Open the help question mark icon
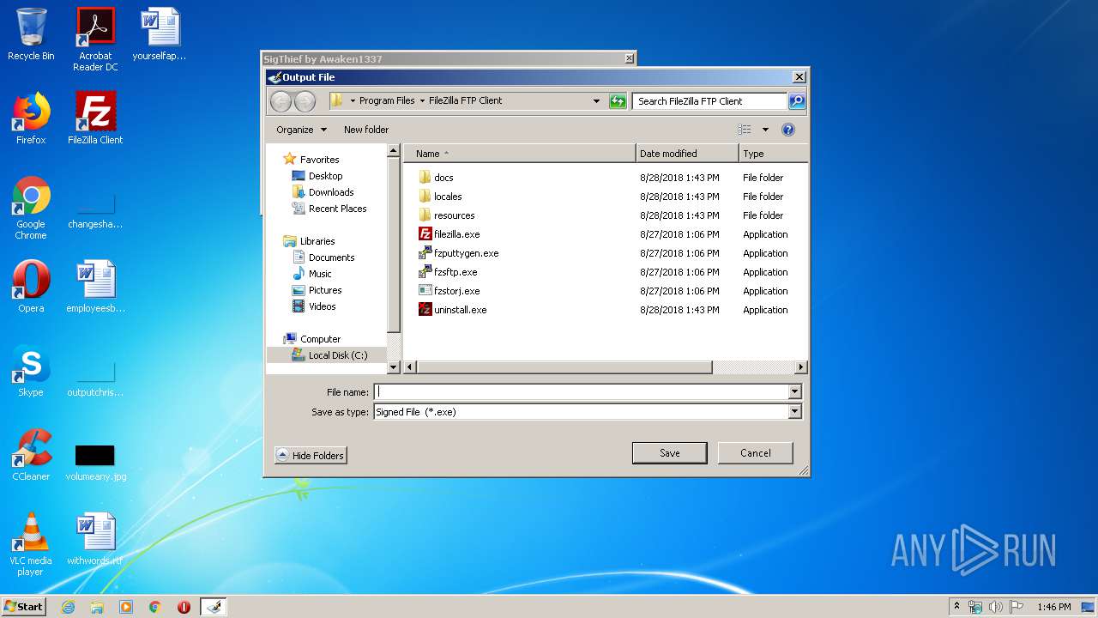 click(788, 130)
